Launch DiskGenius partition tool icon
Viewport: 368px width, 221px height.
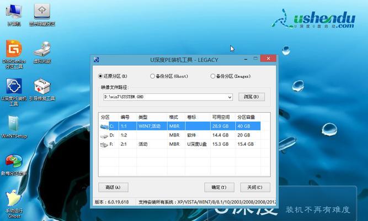point(14,54)
